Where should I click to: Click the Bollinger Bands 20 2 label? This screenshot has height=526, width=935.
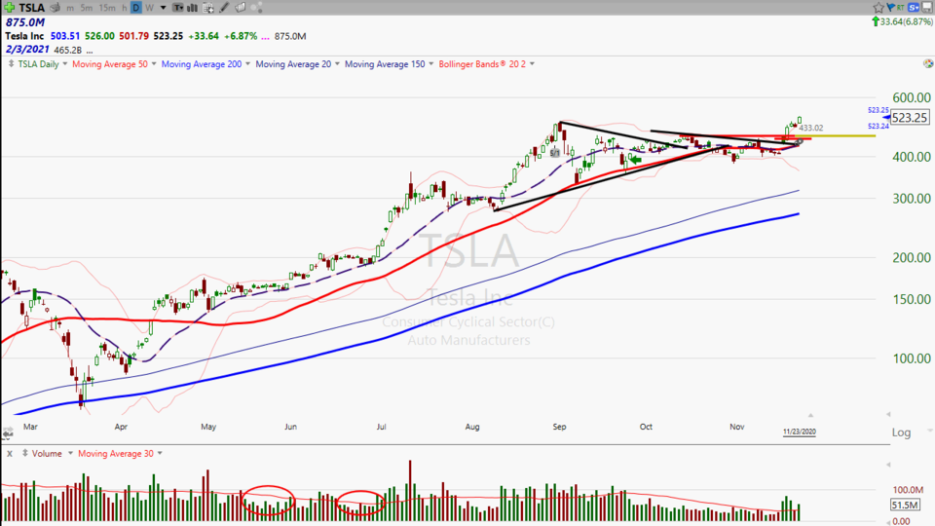pos(482,64)
